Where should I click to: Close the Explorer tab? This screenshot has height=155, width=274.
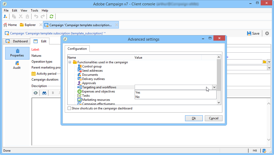[41, 25]
